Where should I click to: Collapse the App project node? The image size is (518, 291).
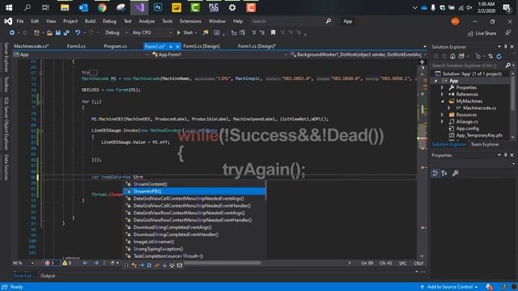[435, 81]
